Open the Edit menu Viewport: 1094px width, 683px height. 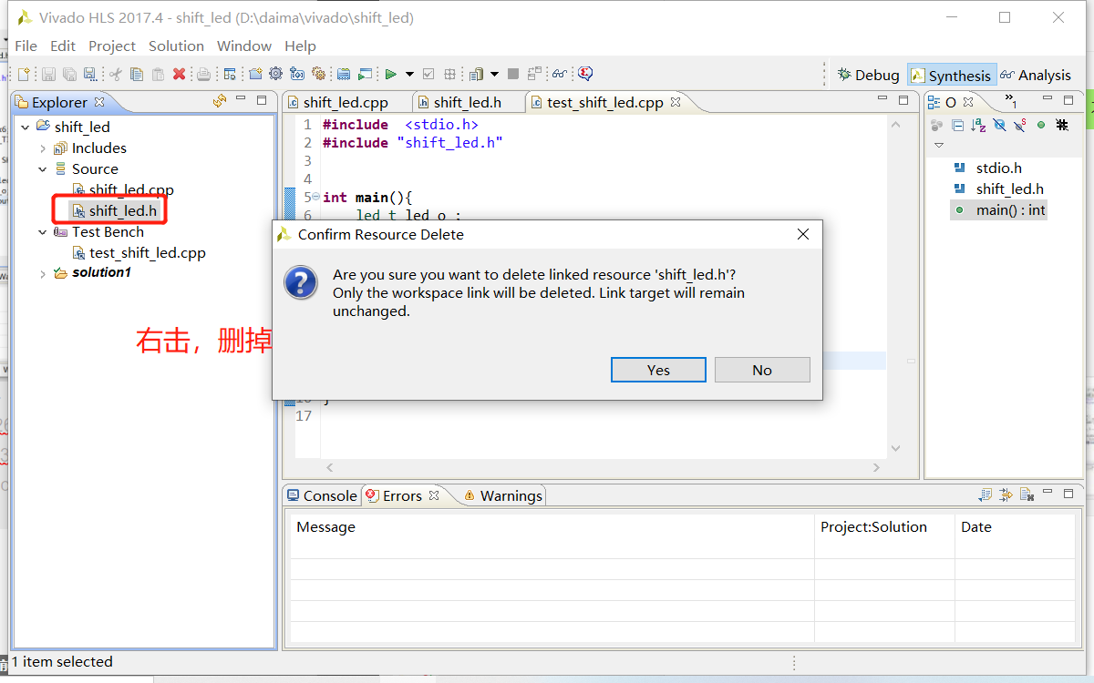(x=63, y=46)
